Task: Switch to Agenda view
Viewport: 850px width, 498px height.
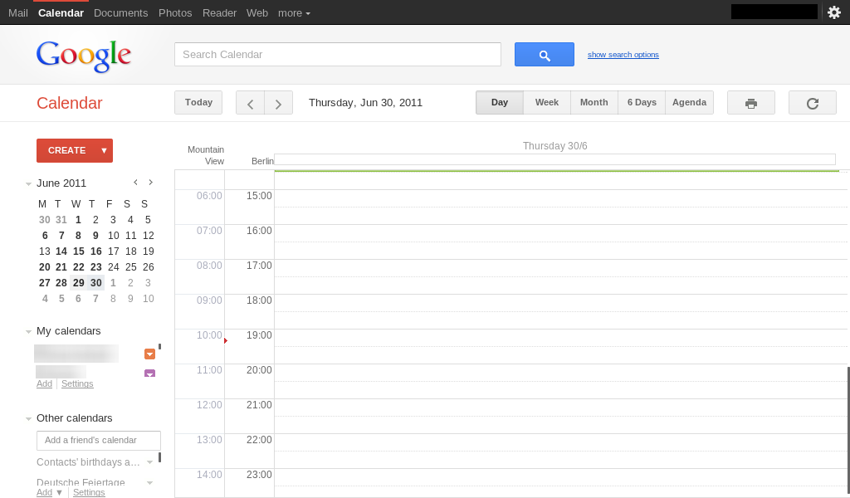Action: tap(689, 103)
